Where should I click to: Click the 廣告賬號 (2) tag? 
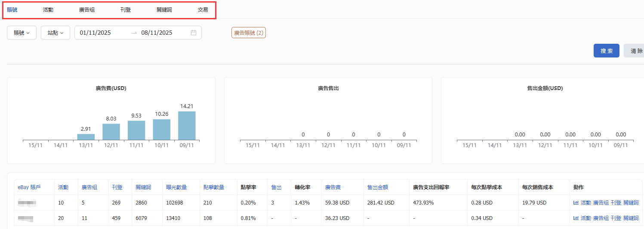[249, 33]
